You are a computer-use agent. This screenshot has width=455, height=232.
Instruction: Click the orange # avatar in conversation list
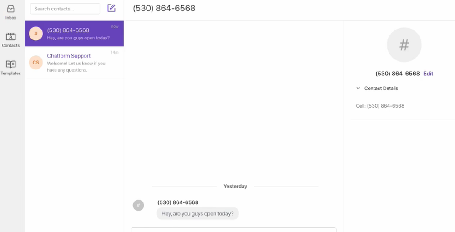[x=35, y=34]
